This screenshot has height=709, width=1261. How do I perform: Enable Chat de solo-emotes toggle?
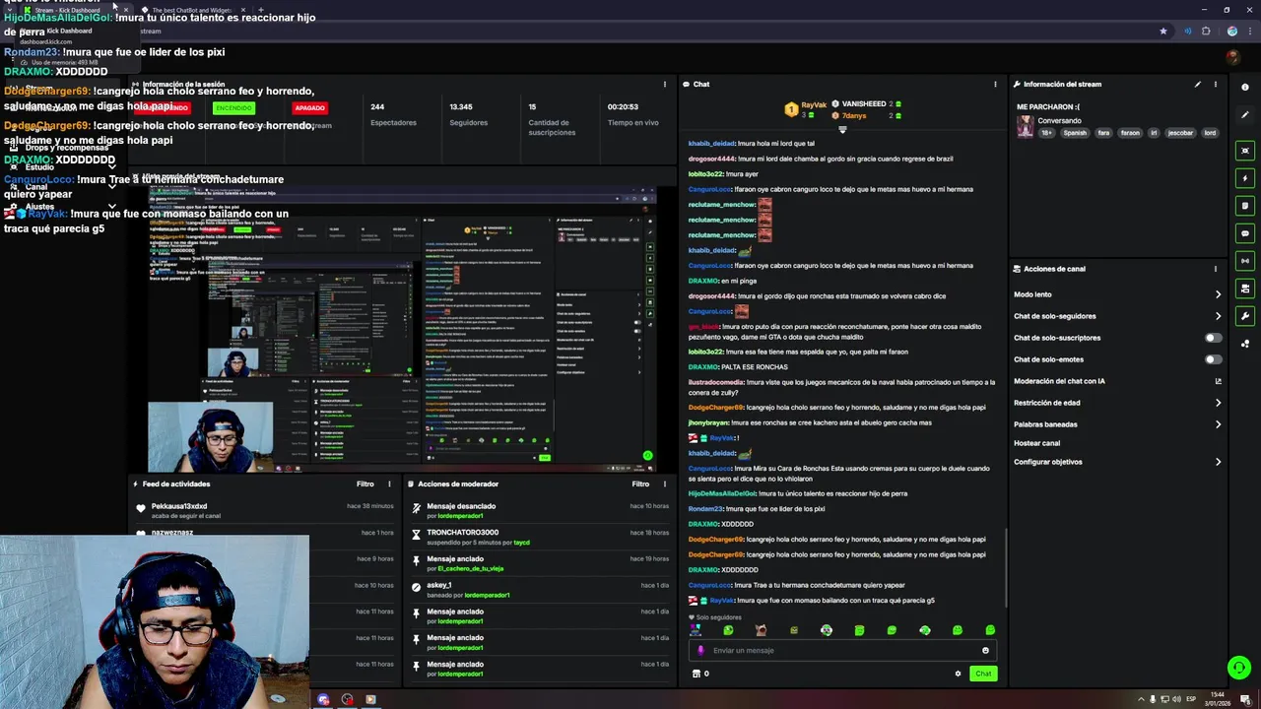(1214, 359)
